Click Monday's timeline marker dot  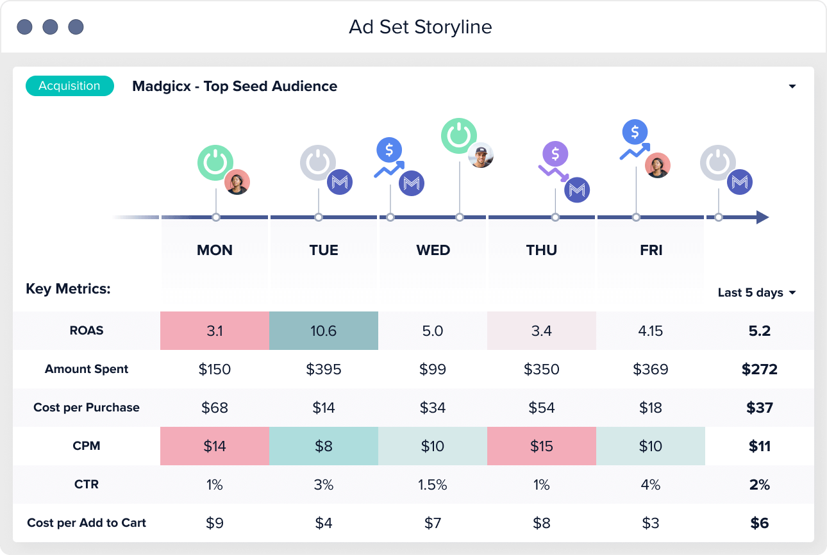215,217
